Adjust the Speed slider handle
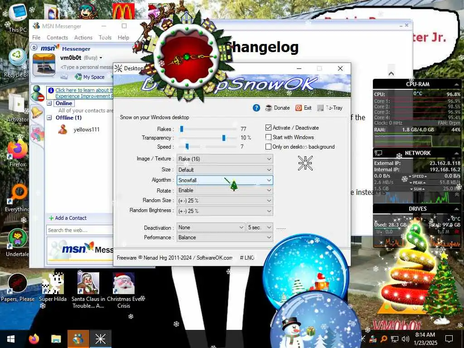This screenshot has height=348, width=464. [x=187, y=146]
